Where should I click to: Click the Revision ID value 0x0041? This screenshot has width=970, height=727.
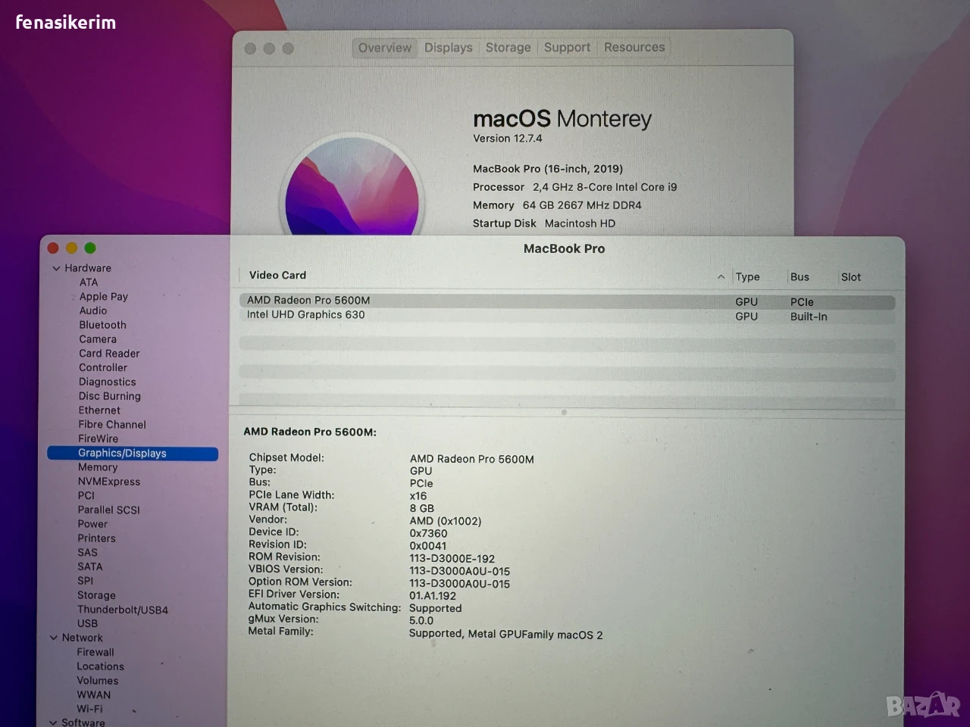click(428, 546)
